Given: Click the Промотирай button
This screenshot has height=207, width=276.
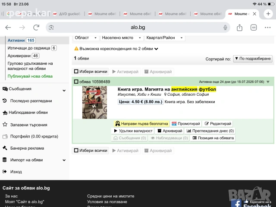Looking at the screenshot, I should [x=186, y=124].
